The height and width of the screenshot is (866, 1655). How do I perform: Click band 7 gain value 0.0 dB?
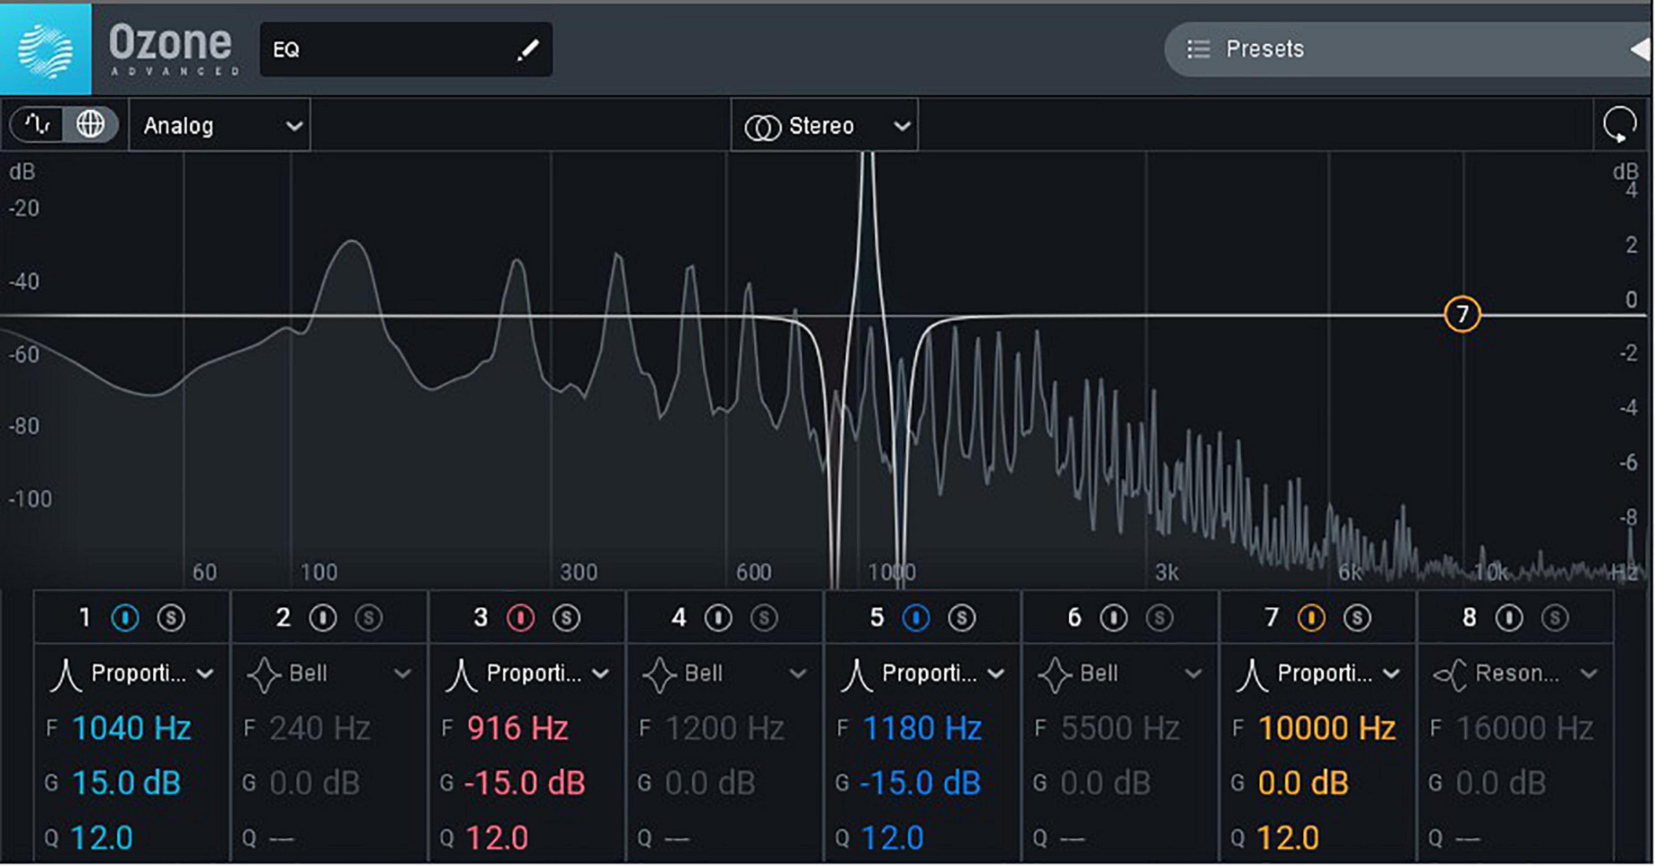click(1303, 783)
